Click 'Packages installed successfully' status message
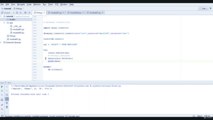Screen dimensions: 213x120 click(42, 116)
